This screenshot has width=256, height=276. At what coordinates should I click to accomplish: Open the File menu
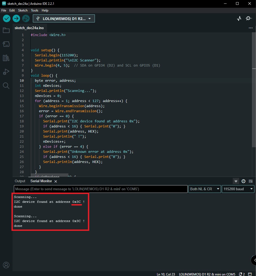click(4, 10)
